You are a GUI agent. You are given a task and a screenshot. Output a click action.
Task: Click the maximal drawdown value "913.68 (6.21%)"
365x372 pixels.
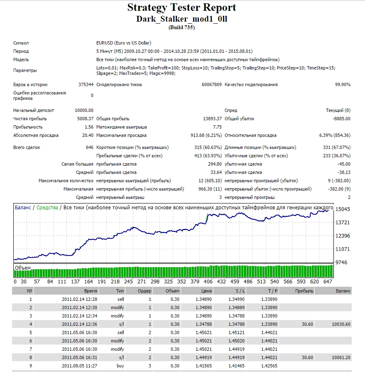[206, 135]
